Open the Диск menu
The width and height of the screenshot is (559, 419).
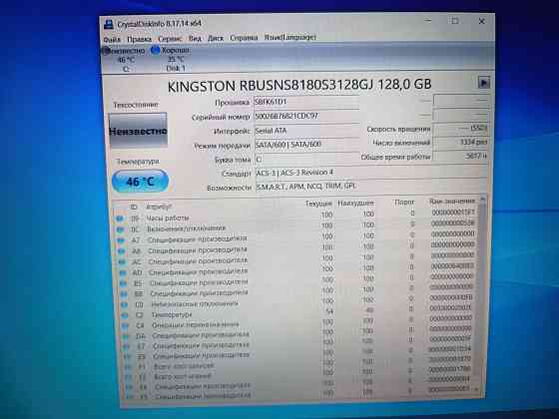click(x=216, y=38)
